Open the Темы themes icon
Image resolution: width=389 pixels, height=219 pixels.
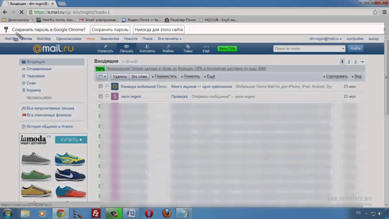188,47
